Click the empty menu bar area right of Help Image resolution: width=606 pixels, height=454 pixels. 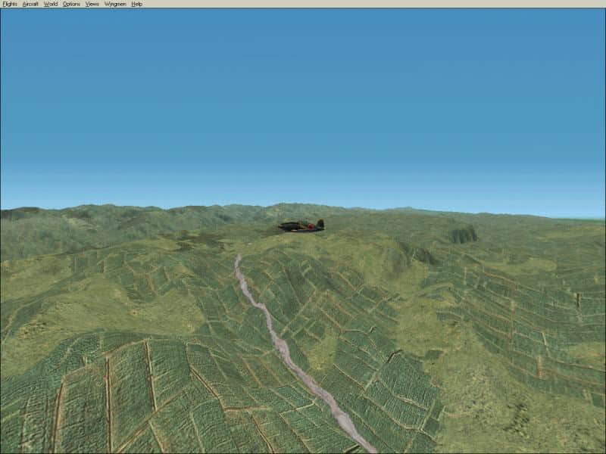coord(379,4)
